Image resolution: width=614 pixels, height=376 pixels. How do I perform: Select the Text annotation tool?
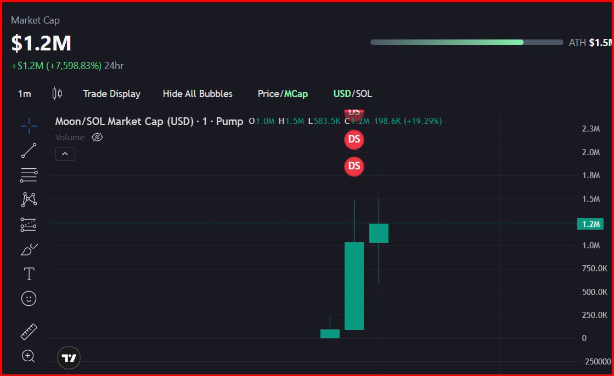29,274
